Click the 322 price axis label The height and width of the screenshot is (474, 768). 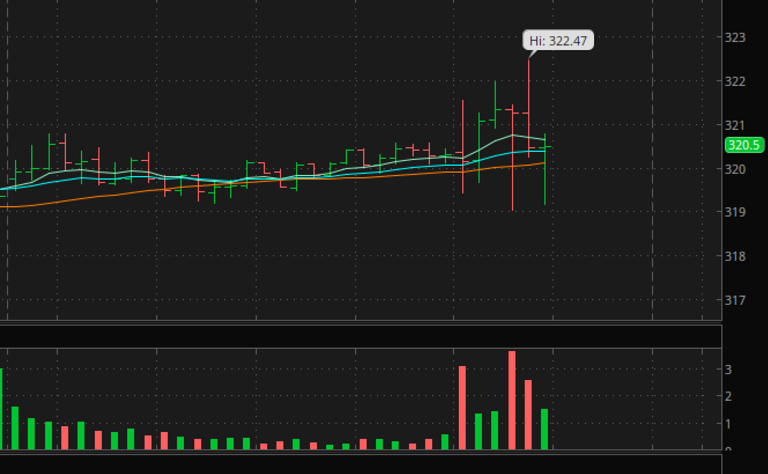[735, 81]
